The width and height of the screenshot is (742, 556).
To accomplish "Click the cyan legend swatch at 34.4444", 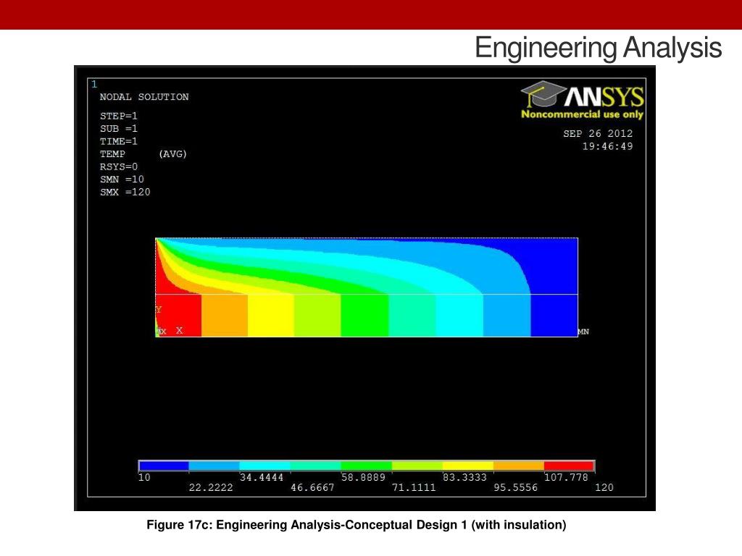I will pos(265,466).
